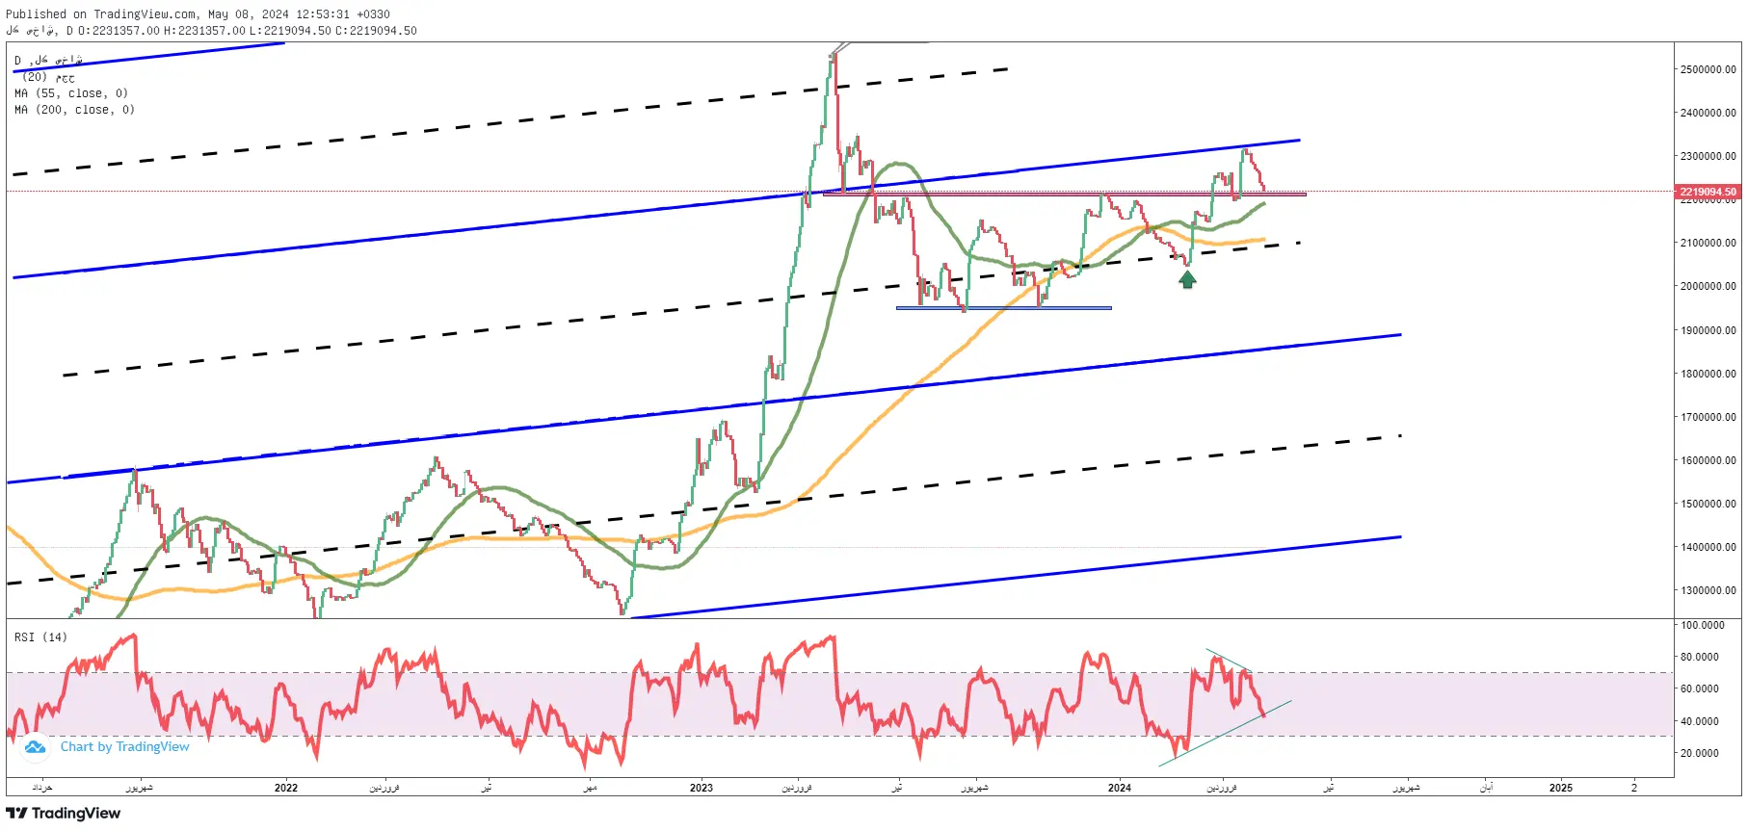Click the 2000000.00 price axis label
This screenshot has height=831, width=1748.
click(x=1708, y=286)
